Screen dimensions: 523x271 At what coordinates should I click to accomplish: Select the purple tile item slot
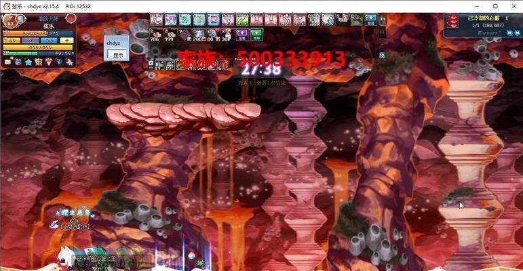(185, 35)
